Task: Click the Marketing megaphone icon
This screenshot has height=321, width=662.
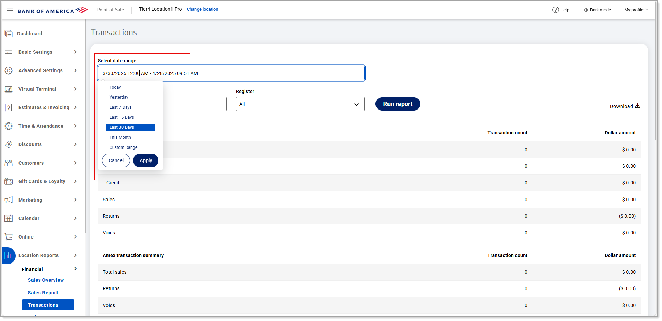Action: 9,200
